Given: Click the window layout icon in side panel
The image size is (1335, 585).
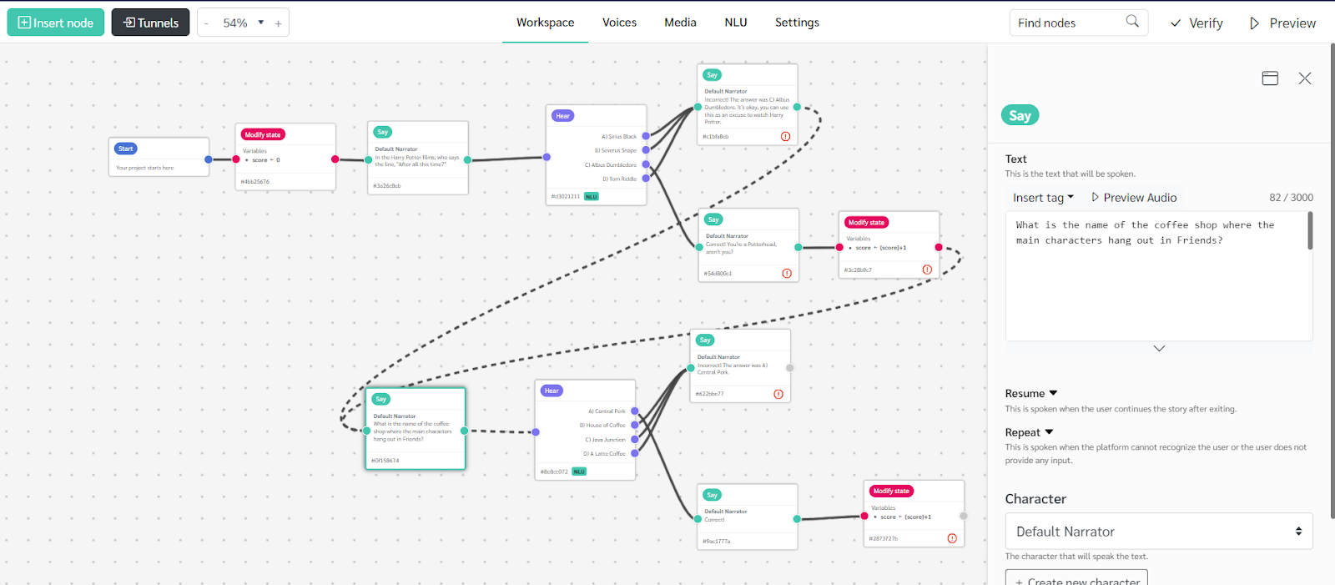Looking at the screenshot, I should point(1270,78).
